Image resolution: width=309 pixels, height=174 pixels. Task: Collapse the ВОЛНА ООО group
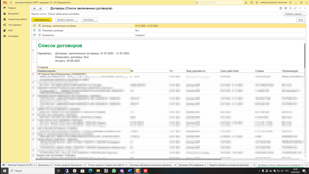coord(33,155)
